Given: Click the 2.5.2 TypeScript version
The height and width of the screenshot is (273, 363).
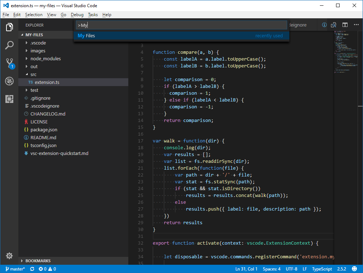Looking at the screenshot, I should click(x=341, y=269).
